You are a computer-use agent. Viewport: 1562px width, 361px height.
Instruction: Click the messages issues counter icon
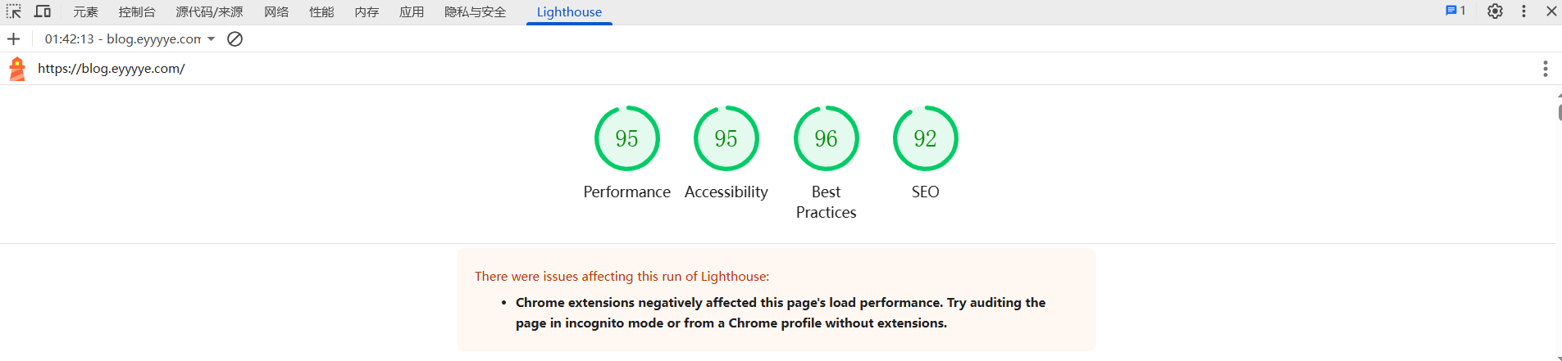pos(1455,11)
